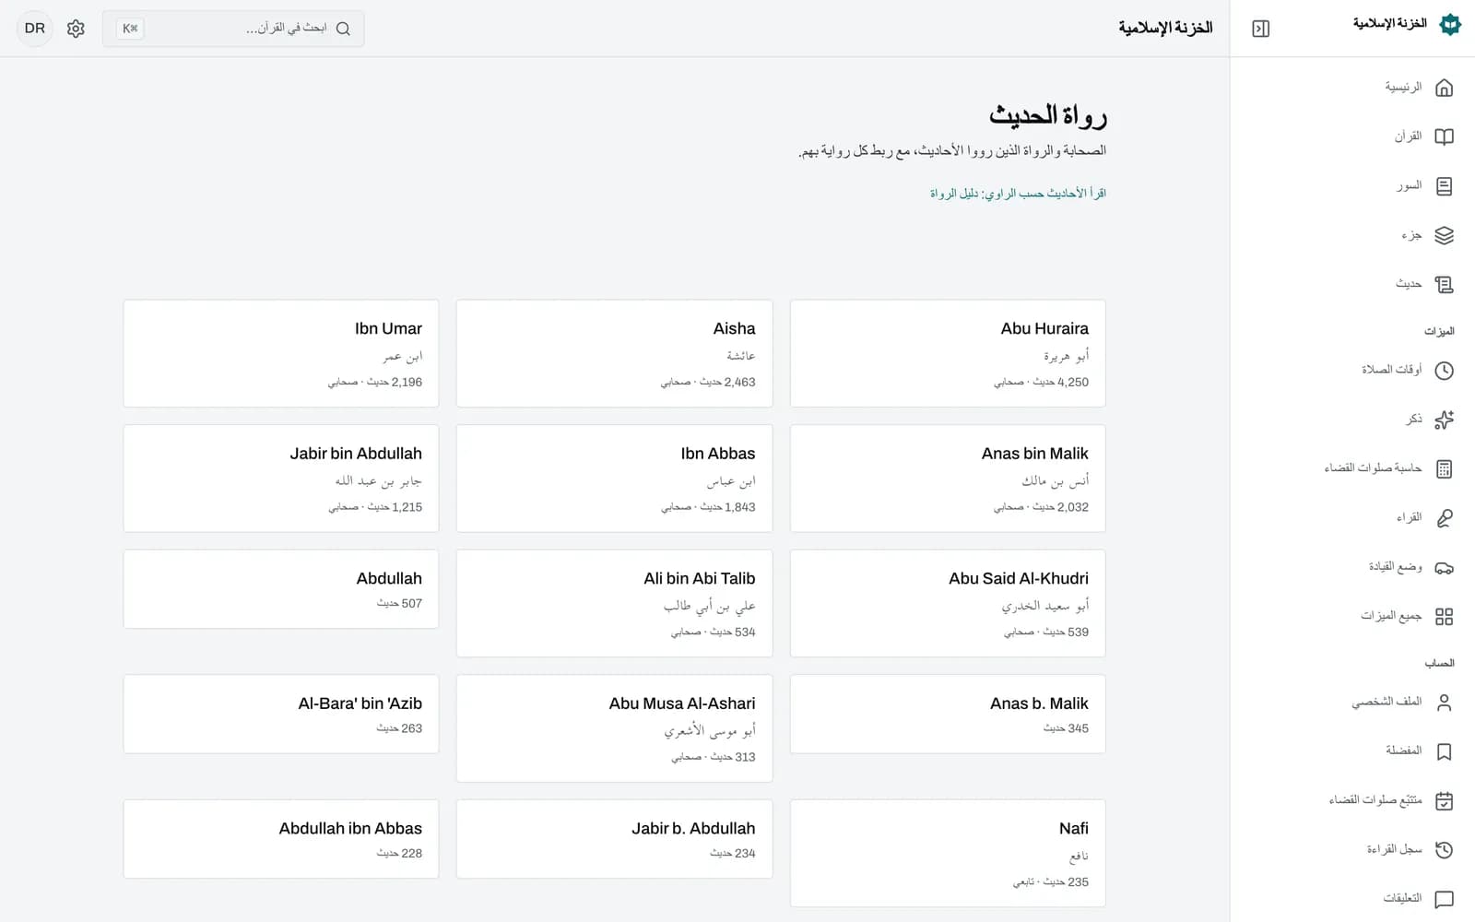This screenshot has width=1475, height=922.
Task: Open the Ibn Umar narrator card
Action: click(281, 353)
